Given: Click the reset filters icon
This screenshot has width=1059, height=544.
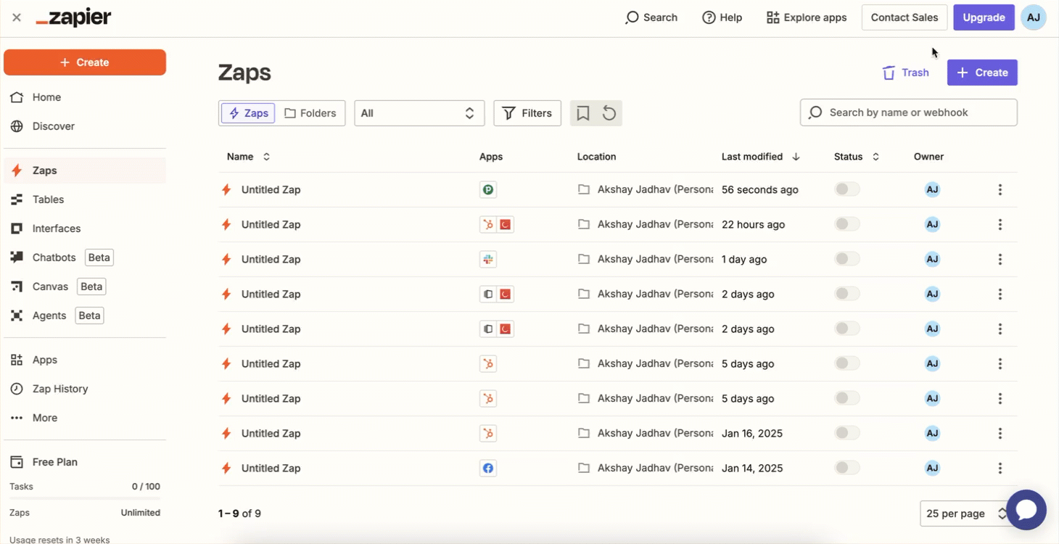Looking at the screenshot, I should pos(609,113).
